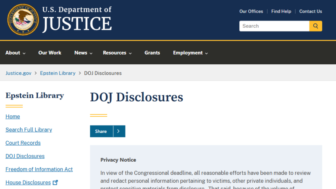
Task: Expand the About menu dropdown
Action: tap(15, 53)
